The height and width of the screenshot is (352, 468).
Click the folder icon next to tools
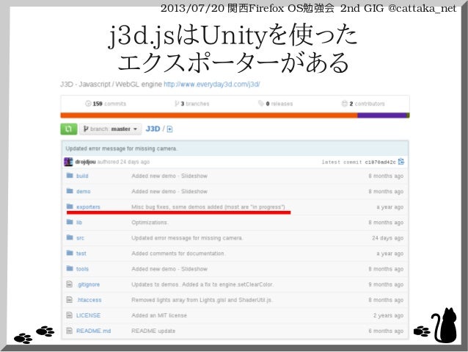[x=70, y=268]
